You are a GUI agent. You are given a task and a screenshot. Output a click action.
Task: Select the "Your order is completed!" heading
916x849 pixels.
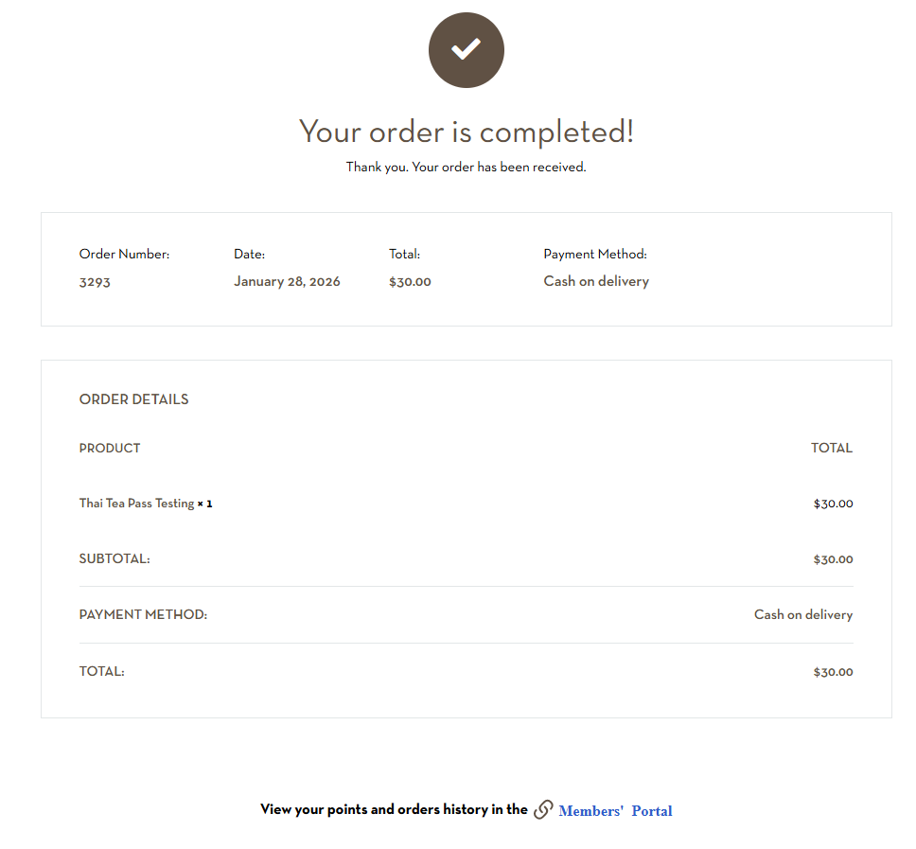pyautogui.click(x=466, y=132)
